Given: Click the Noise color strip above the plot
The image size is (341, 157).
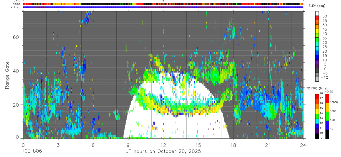Looking at the screenshot, I should pyautogui.click(x=163, y=4).
